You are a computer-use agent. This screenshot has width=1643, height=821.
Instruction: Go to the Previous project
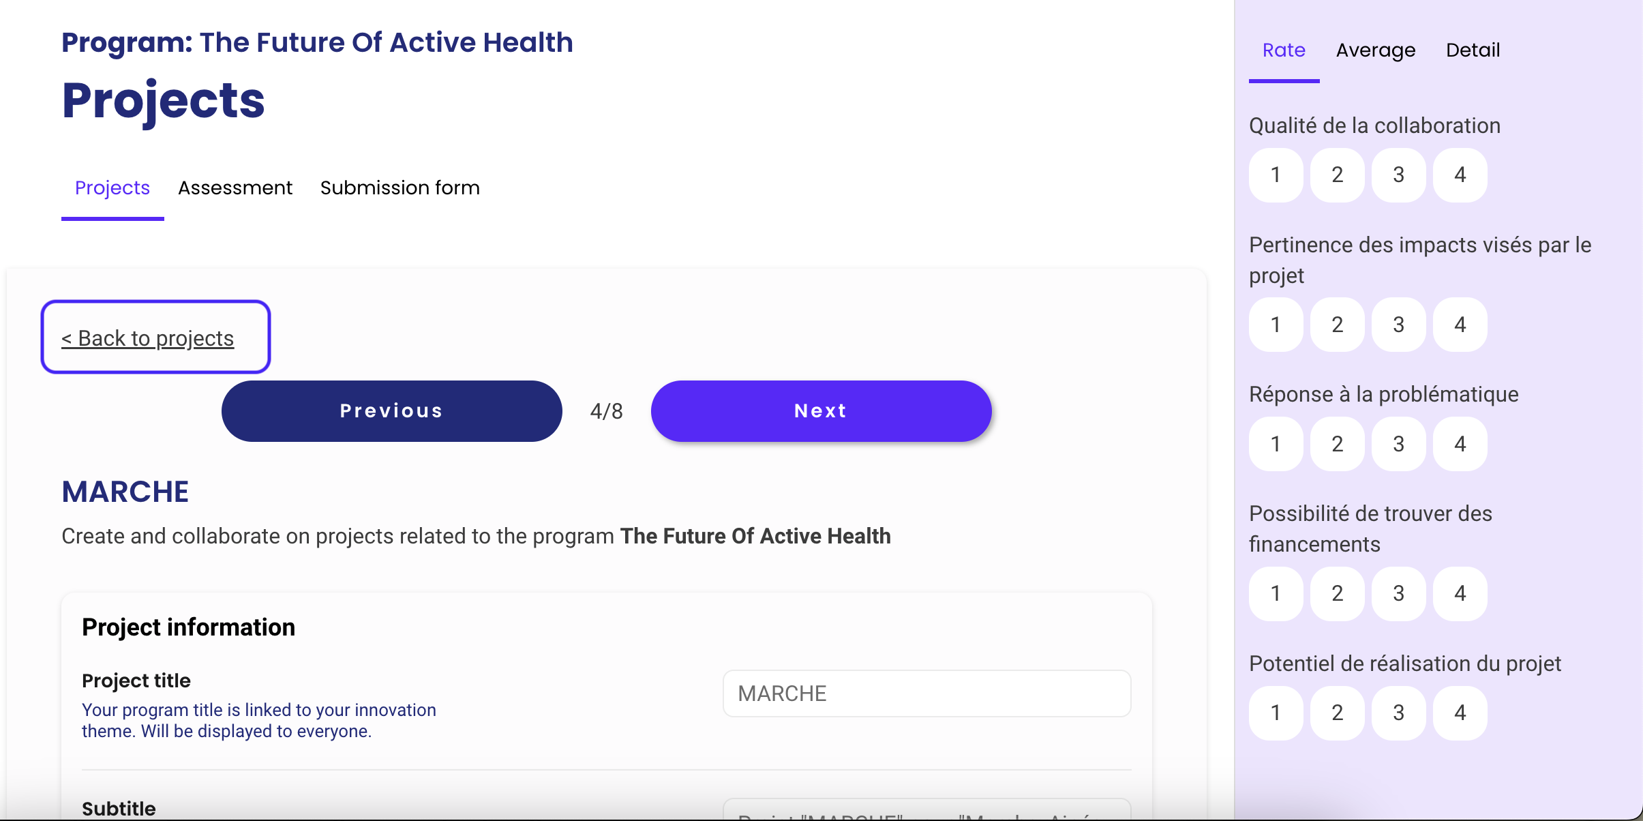(x=392, y=411)
